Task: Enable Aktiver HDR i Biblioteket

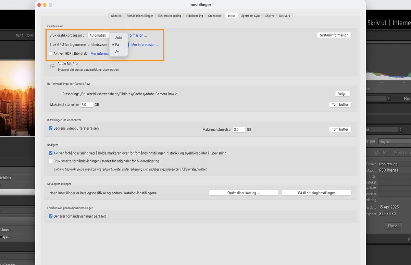Action: pyautogui.click(x=51, y=53)
